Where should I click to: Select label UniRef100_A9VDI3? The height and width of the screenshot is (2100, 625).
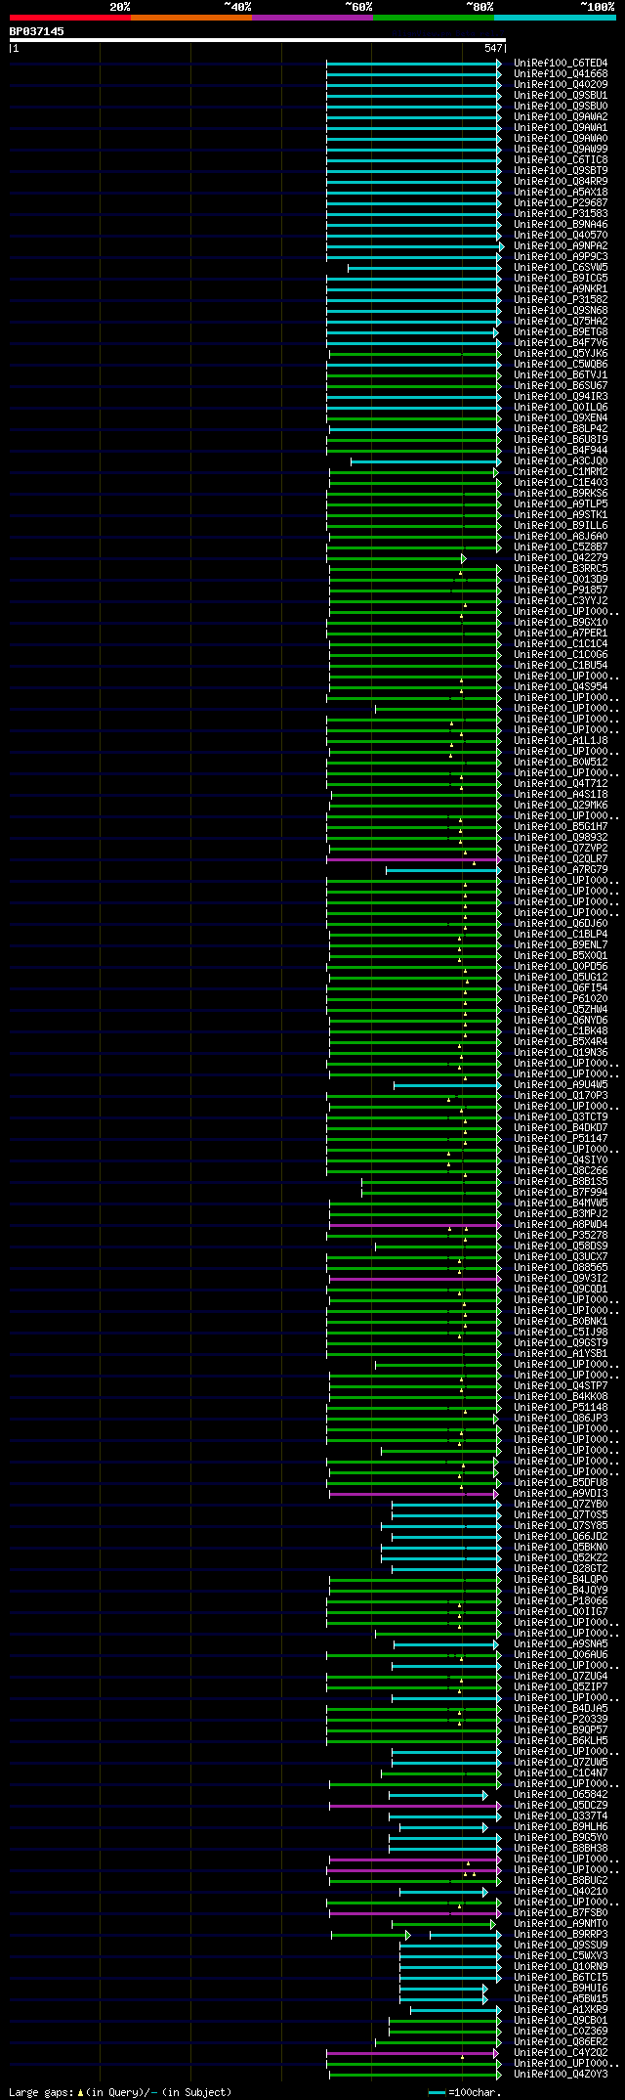pyautogui.click(x=561, y=1493)
